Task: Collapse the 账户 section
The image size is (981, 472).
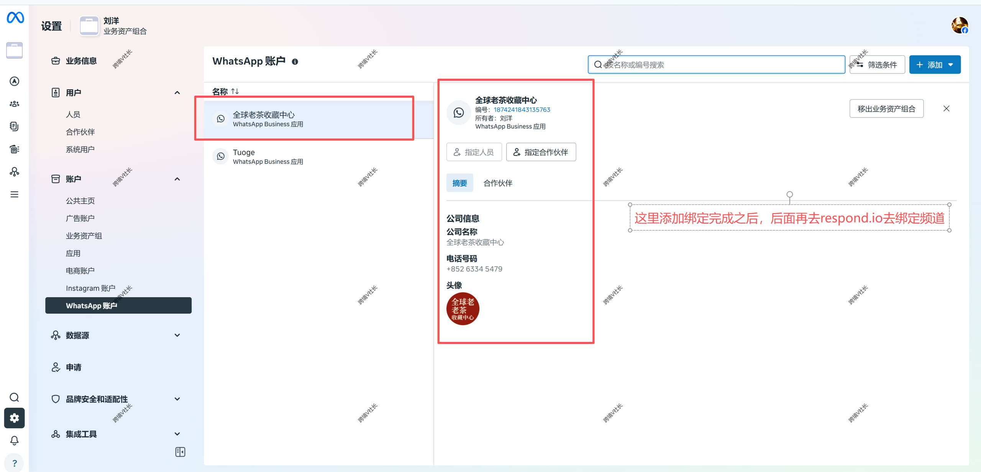Action: [x=177, y=179]
